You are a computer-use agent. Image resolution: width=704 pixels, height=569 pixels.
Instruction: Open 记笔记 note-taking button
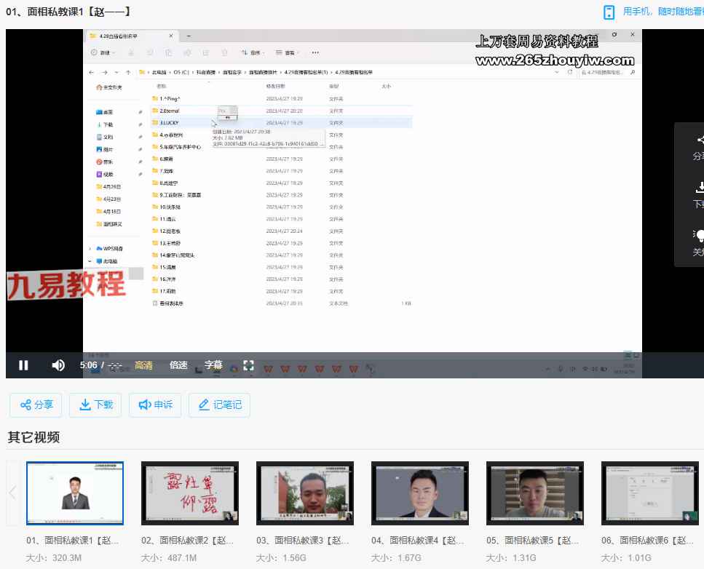[219, 405]
